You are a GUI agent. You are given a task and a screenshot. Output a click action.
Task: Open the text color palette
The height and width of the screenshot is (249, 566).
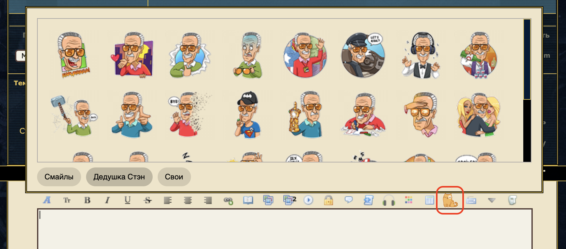tap(409, 200)
